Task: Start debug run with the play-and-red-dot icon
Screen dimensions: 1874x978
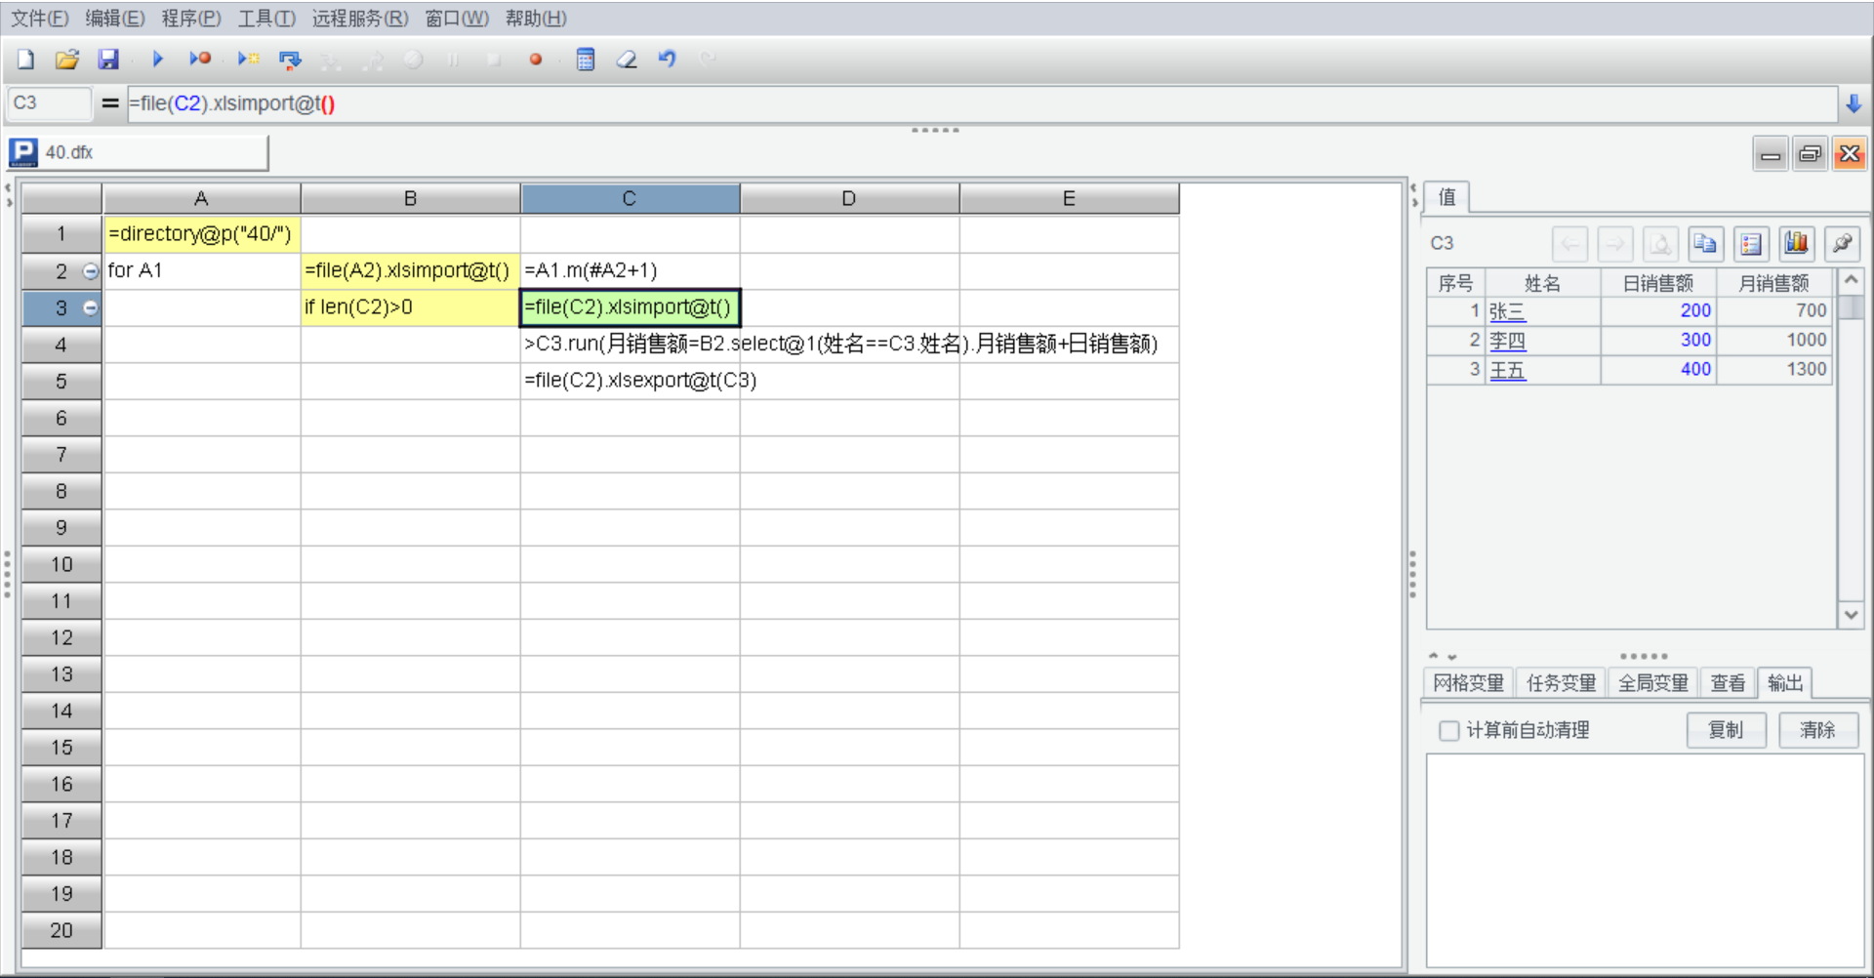Action: [x=200, y=60]
